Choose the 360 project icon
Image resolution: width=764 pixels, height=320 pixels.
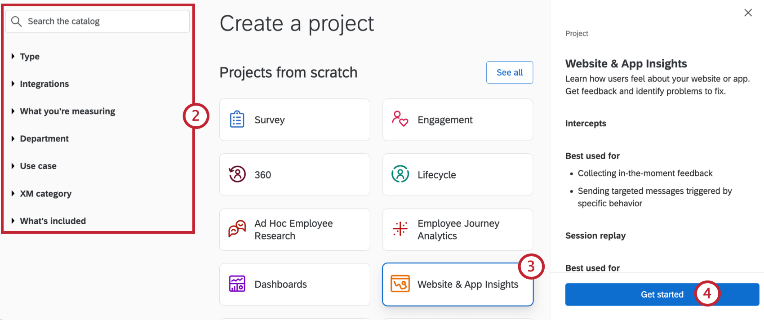point(236,175)
